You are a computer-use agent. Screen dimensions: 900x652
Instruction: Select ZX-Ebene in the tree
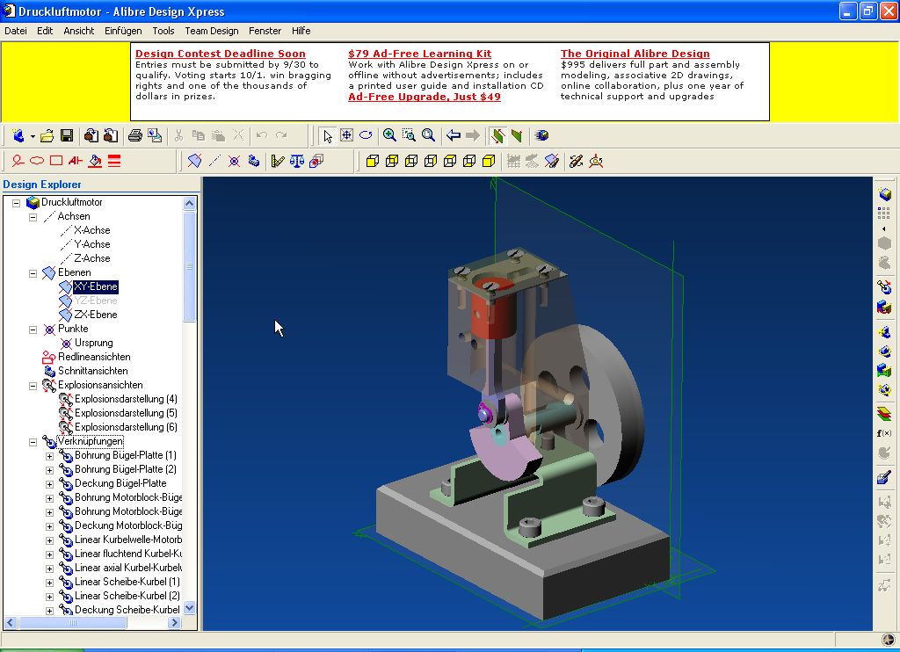[95, 315]
